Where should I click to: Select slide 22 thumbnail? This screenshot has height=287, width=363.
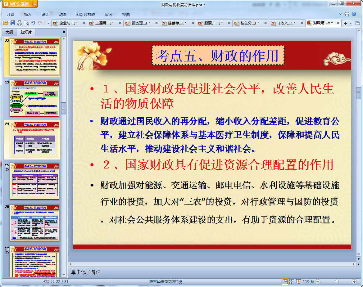[x=34, y=57]
